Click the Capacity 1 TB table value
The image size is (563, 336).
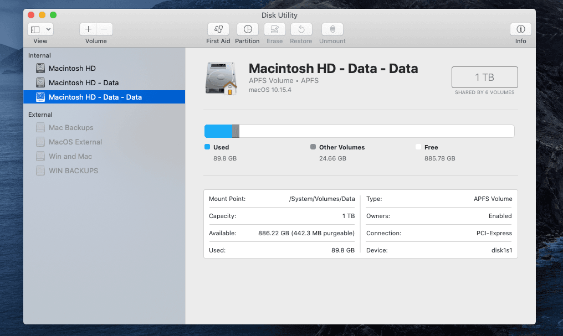pyautogui.click(x=349, y=216)
